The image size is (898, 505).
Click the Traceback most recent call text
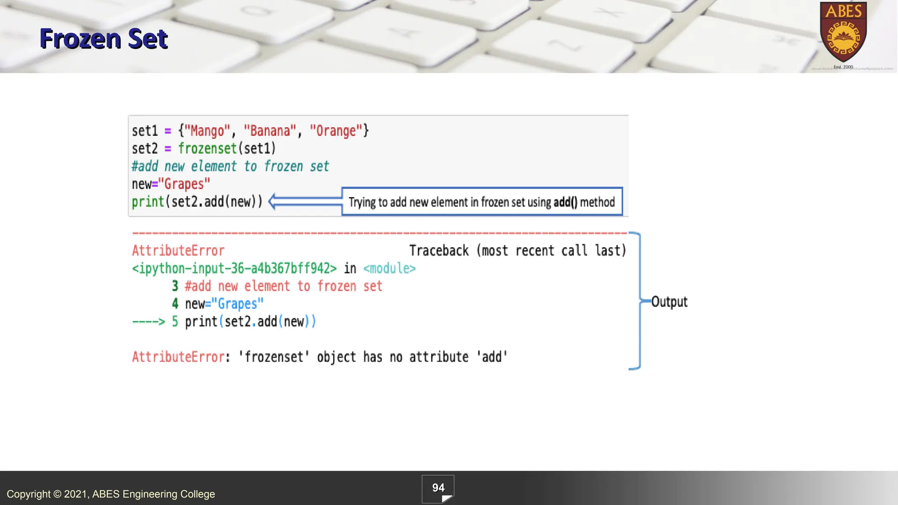[x=517, y=250]
